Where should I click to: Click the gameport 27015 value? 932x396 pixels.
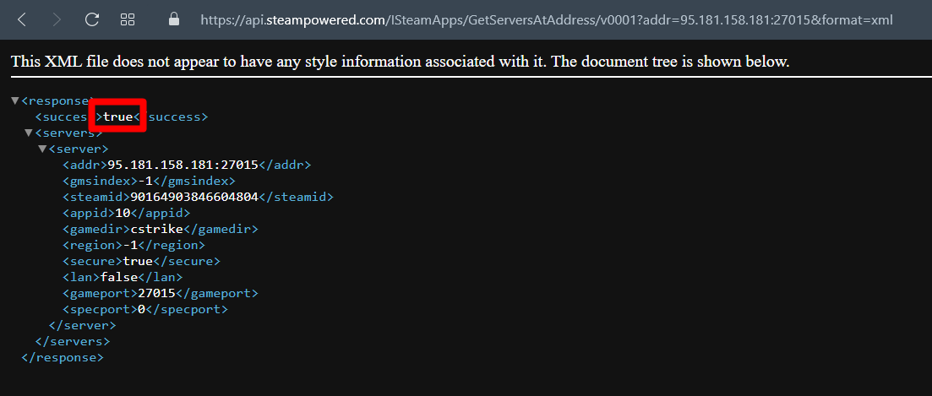pyautogui.click(x=157, y=293)
